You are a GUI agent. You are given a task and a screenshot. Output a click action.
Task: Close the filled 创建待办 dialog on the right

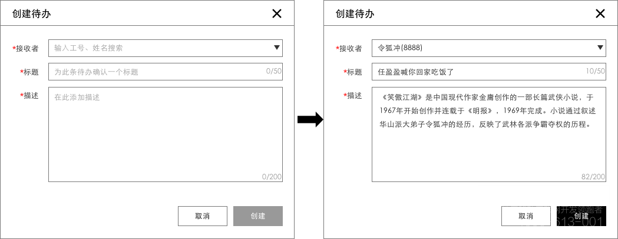(x=600, y=14)
